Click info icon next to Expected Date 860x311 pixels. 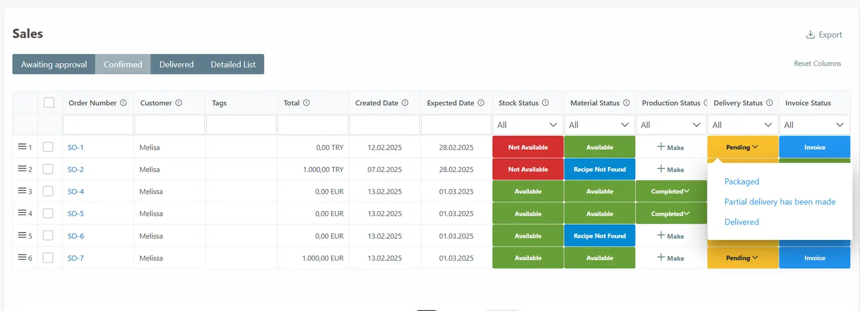[481, 103]
